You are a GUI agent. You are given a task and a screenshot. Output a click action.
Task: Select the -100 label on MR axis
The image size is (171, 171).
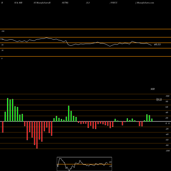168,151
